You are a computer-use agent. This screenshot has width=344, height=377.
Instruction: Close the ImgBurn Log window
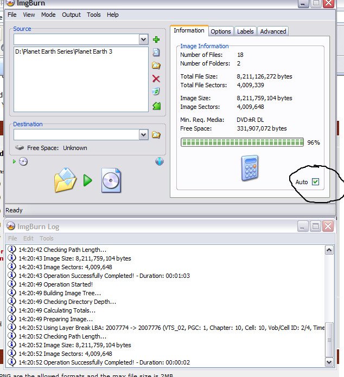pyautogui.click(x=328, y=226)
